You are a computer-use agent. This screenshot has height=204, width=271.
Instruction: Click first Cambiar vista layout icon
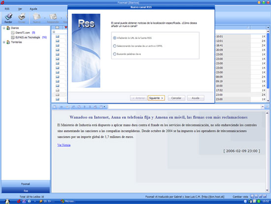252,197
